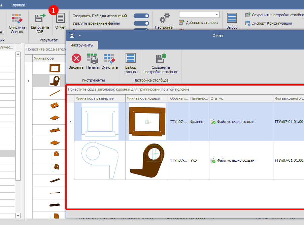Open Settings (Настройки) gears icon
This screenshot has height=225, width=304.
tap(164, 19)
